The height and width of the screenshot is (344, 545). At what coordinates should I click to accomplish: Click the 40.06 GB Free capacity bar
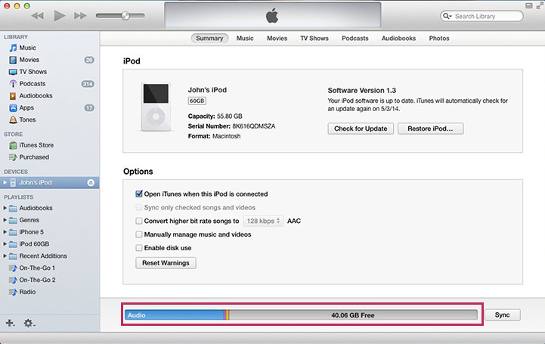(353, 315)
